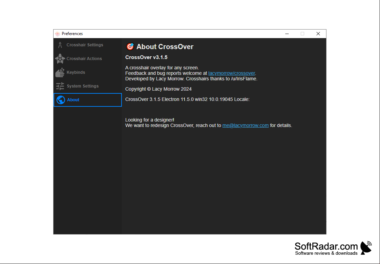Click 'Copyright © Lacy Morrow 2024' text

[x=159, y=89]
